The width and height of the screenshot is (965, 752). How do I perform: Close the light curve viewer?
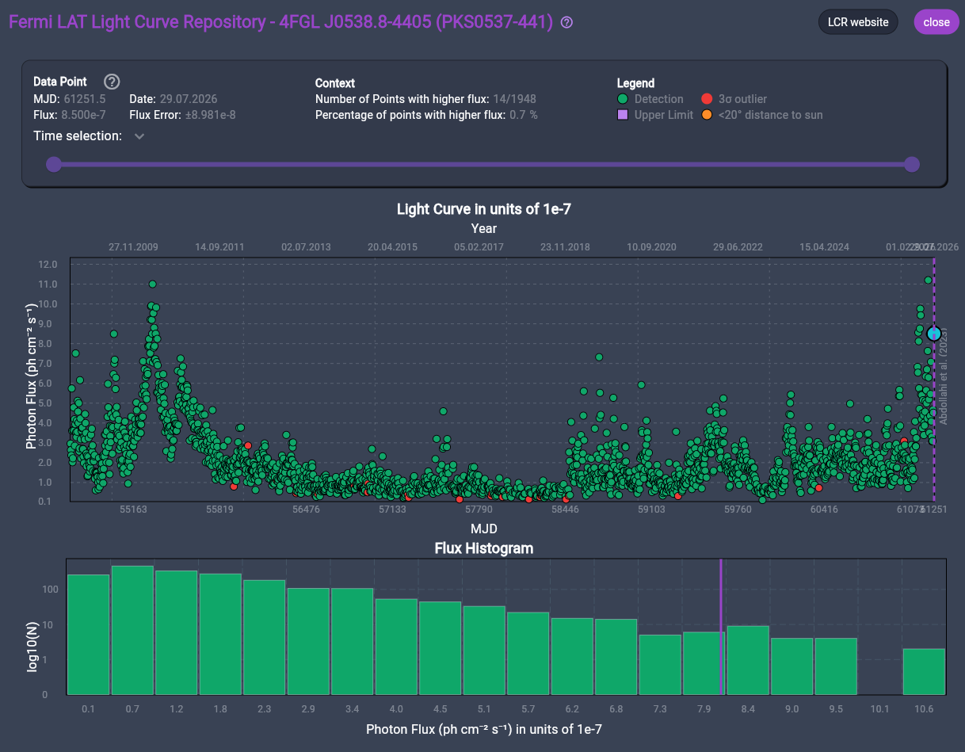pos(936,22)
